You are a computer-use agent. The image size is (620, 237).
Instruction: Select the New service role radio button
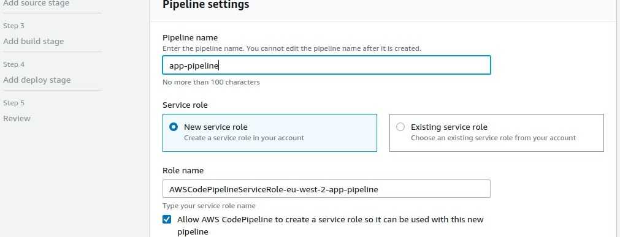(x=174, y=127)
